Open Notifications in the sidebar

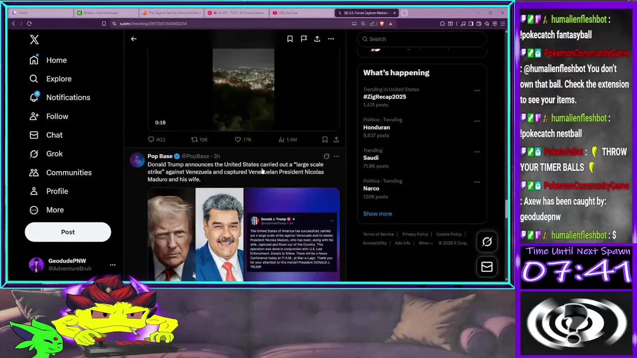coord(60,97)
